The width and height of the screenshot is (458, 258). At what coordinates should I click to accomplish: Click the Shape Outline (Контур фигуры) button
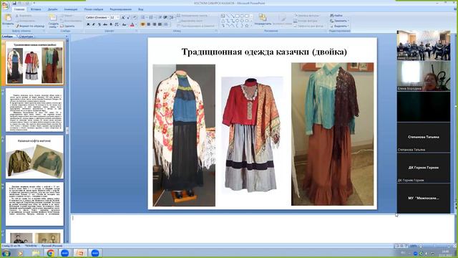[x=306, y=21]
